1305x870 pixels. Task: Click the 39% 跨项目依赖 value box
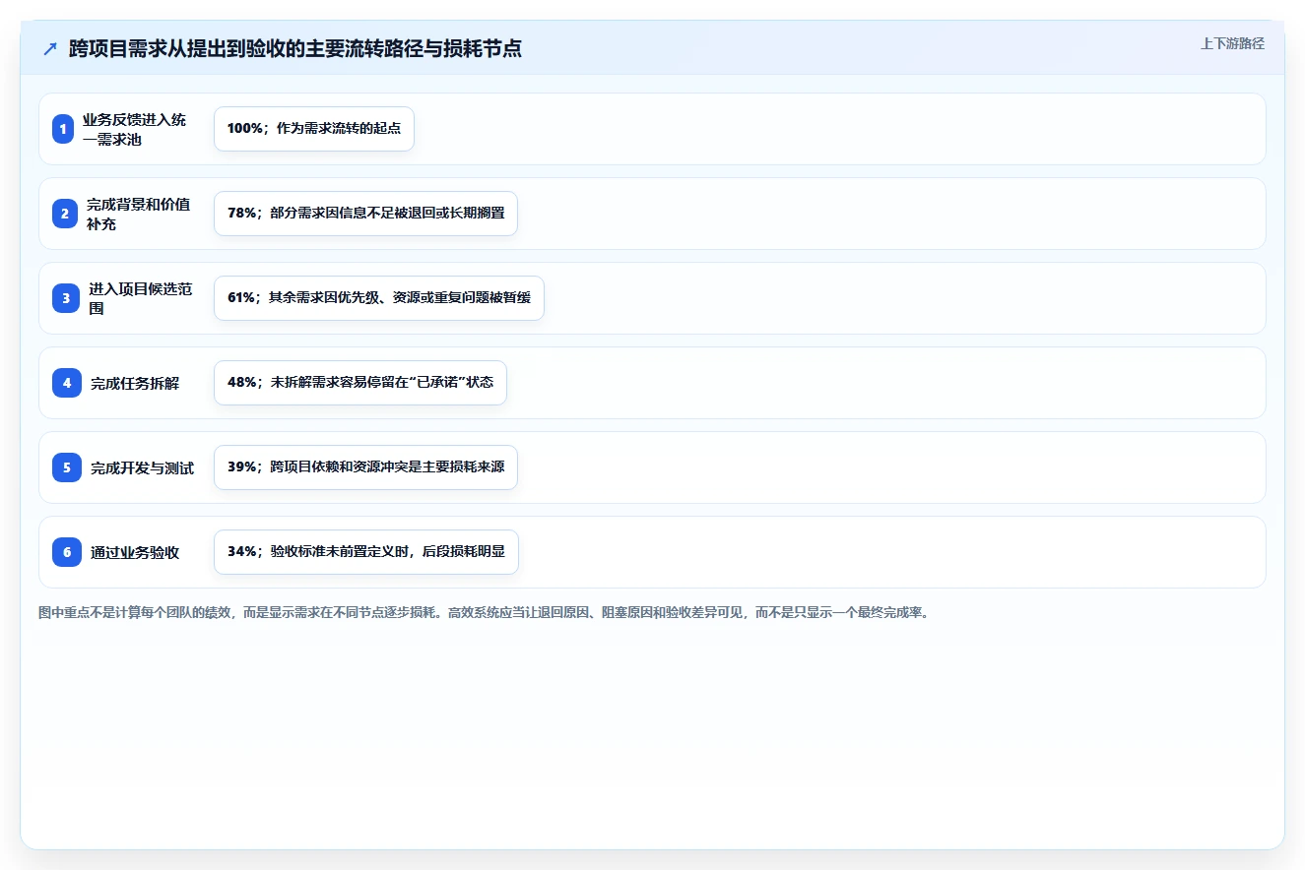365,467
